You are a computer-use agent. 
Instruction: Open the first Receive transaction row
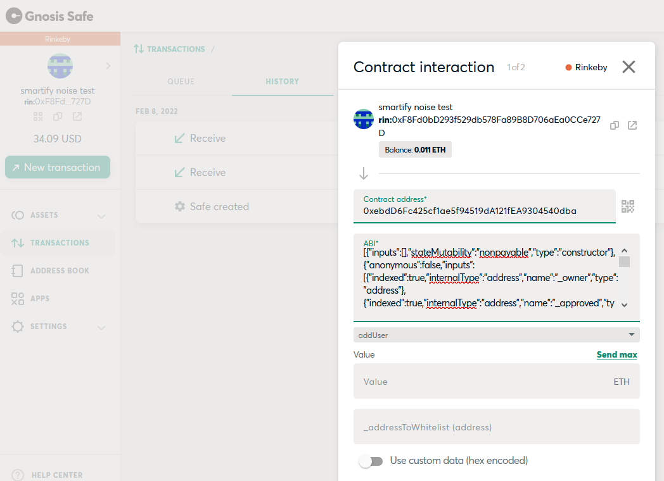pos(237,139)
